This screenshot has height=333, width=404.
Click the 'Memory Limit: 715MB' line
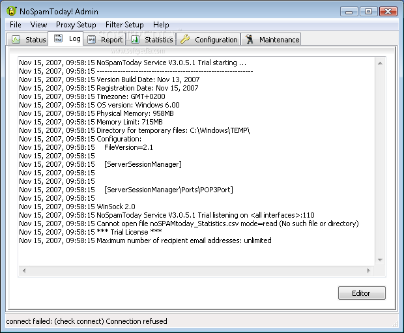coord(91,122)
